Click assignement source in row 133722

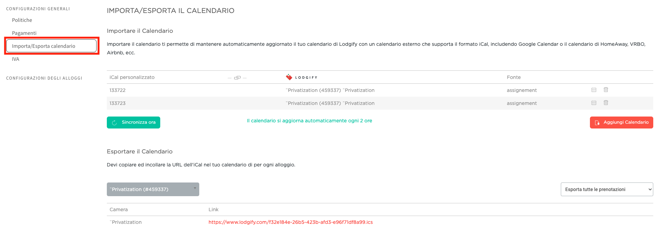pos(522,90)
